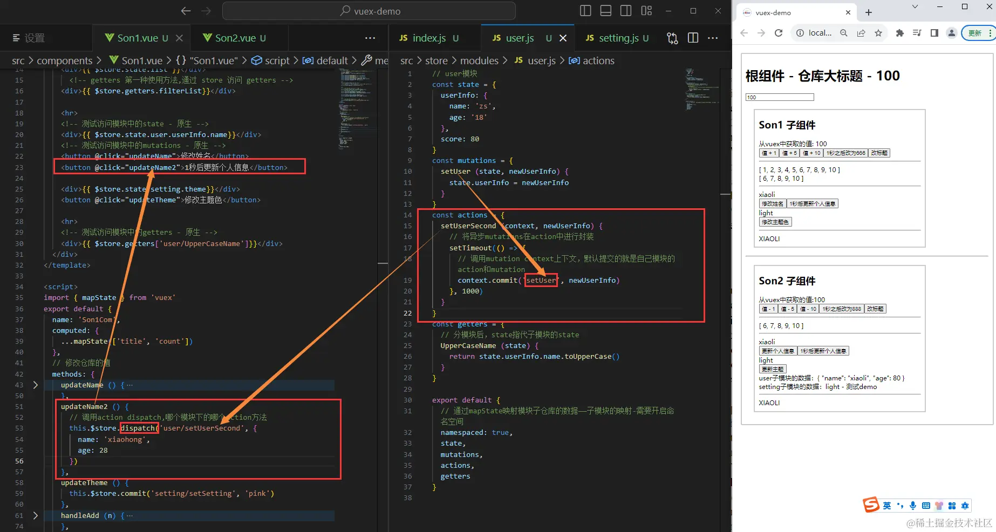Viewport: 996px width, 532px height.
Task: Click Sogou microphone voice input icon
Action: click(913, 506)
